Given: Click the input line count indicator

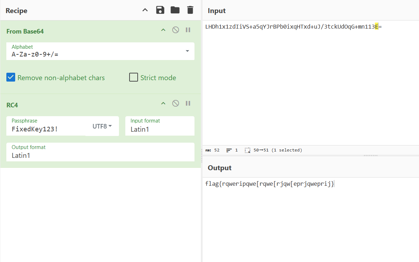Looking at the screenshot, I should click(232, 150).
